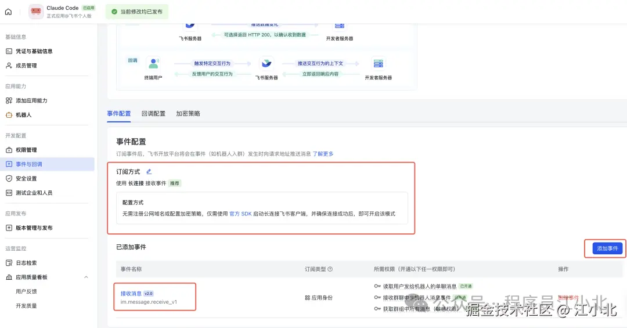This screenshot has width=627, height=328.
Task: Click the 添加应用能力 grid icon
Action: [9, 100]
